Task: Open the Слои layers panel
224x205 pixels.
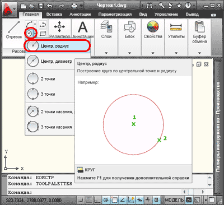Action: pos(106,30)
